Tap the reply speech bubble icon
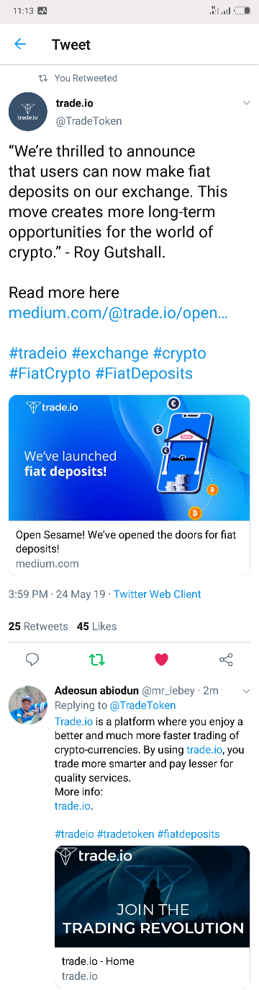Screen dimensions: 259x990 tap(32, 659)
